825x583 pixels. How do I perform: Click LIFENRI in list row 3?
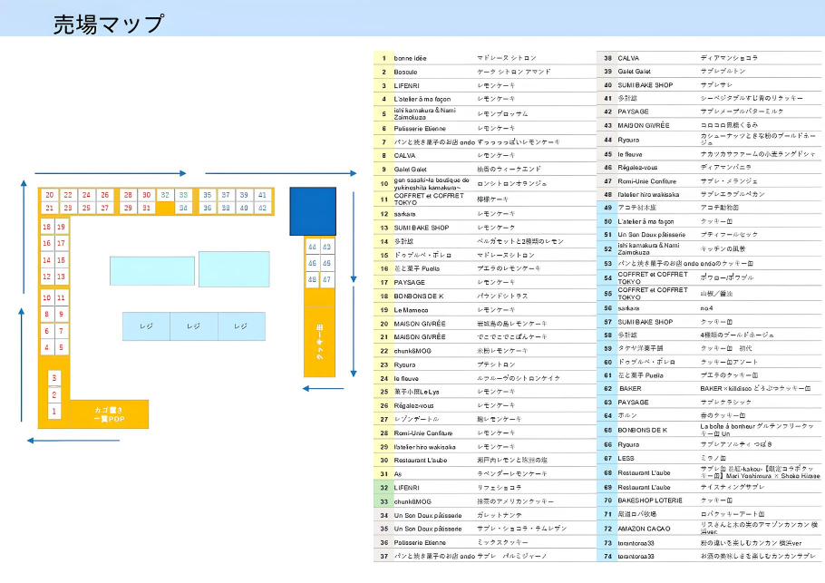(407, 86)
